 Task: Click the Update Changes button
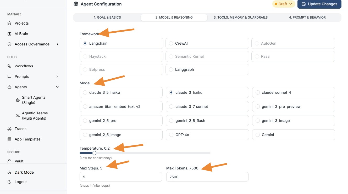pos(319,4)
